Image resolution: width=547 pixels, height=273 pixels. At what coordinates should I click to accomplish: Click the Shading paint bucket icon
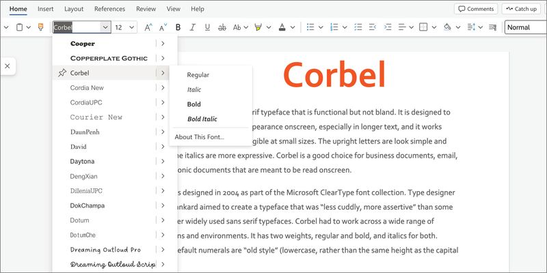click(447, 27)
